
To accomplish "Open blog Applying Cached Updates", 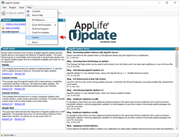I will pos(82,126).
